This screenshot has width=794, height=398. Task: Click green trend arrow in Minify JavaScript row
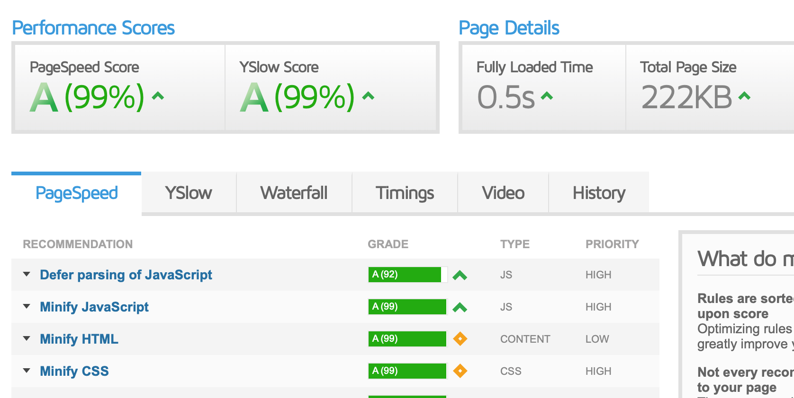coord(460,307)
